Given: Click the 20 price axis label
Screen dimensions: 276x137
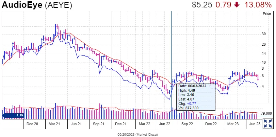Looking at the screenshot, I should click(x=264, y=44).
